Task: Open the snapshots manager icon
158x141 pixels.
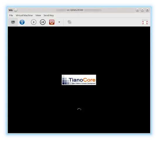Action: (x=69, y=22)
